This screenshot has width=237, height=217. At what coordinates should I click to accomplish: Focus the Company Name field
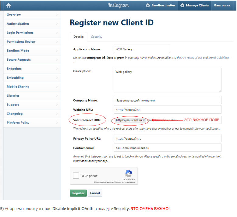click(x=168, y=100)
